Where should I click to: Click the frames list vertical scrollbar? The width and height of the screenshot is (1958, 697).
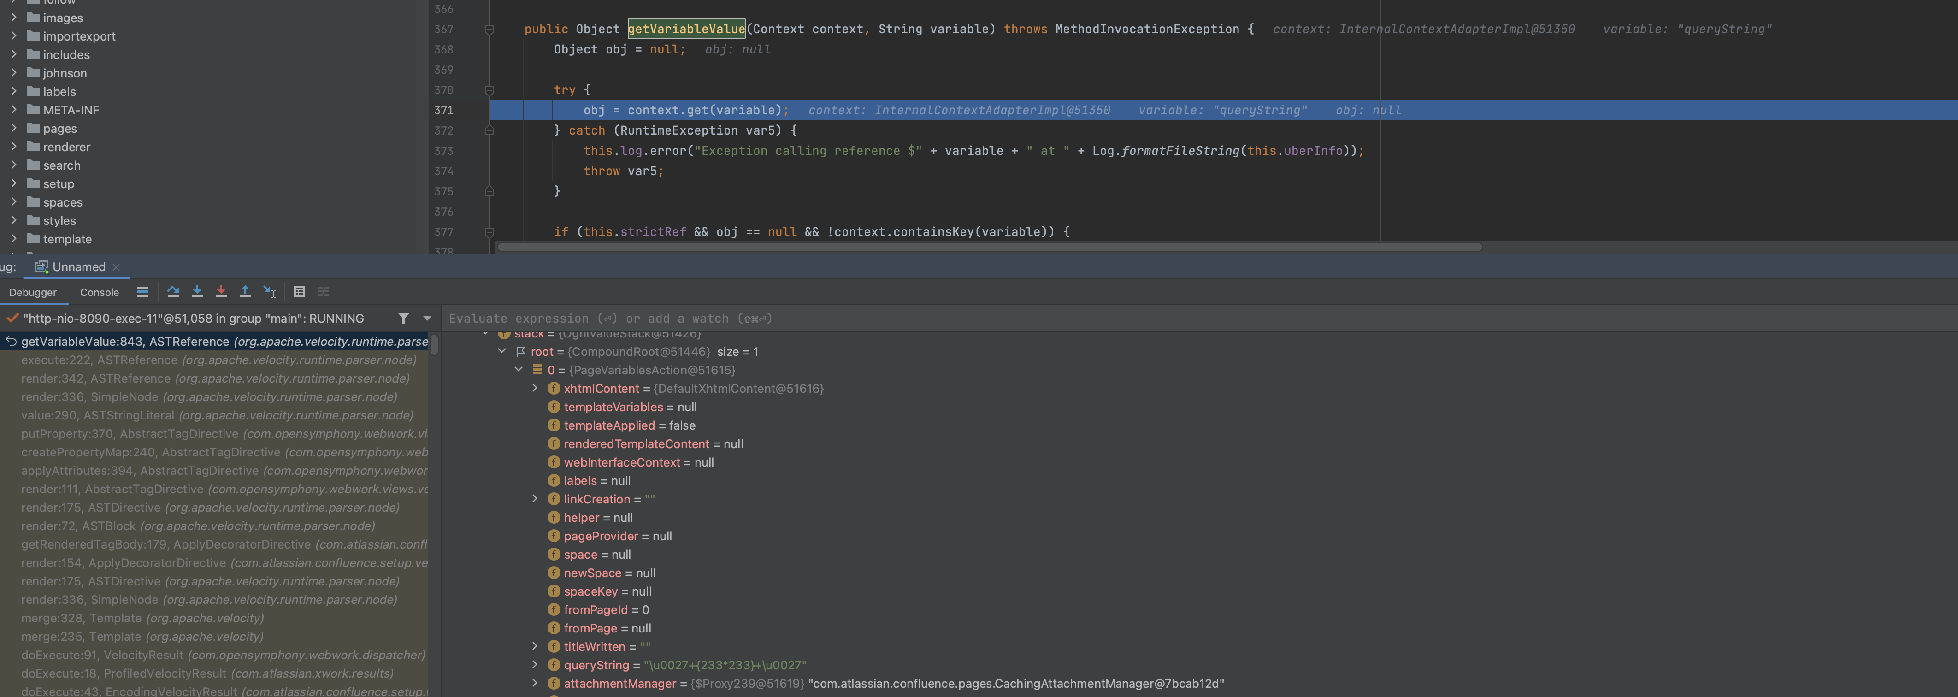(434, 344)
